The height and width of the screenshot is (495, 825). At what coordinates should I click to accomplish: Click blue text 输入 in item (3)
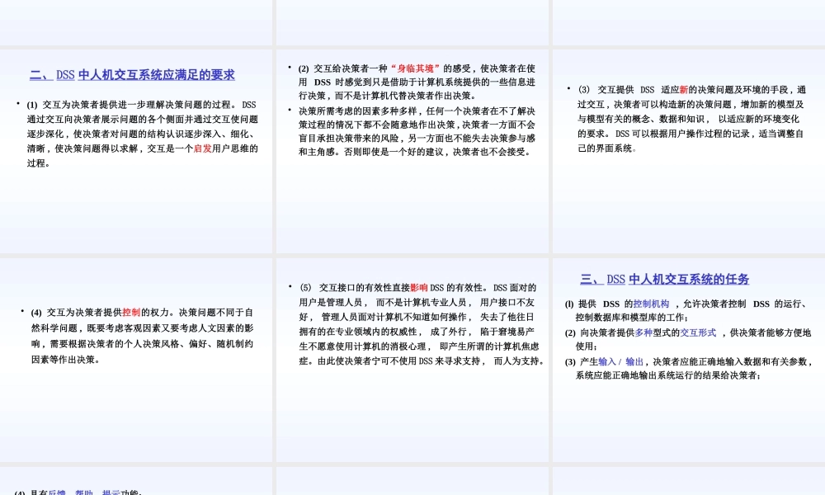click(x=607, y=362)
